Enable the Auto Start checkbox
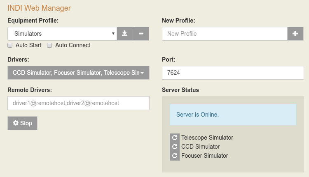 point(10,45)
